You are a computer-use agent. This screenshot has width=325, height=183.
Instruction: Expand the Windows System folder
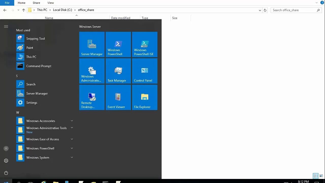(72, 157)
